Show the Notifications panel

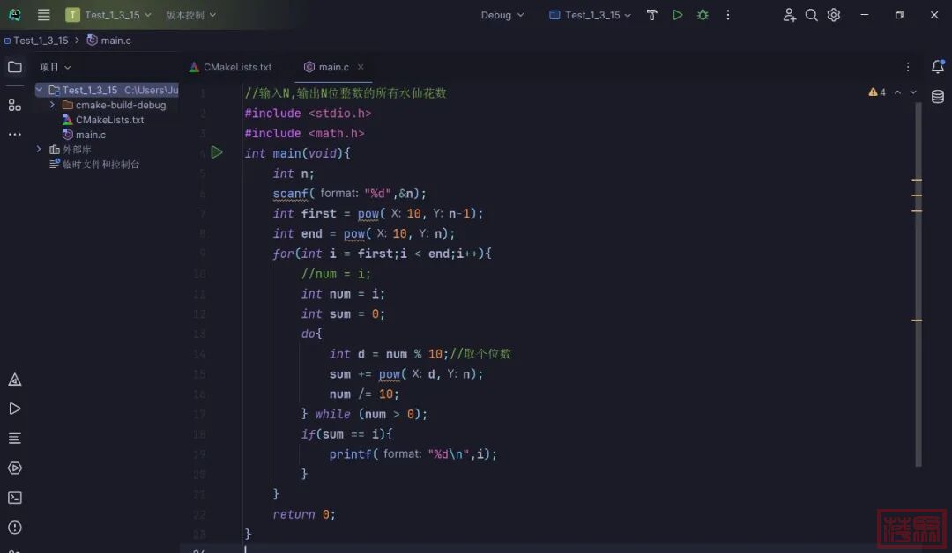point(937,67)
